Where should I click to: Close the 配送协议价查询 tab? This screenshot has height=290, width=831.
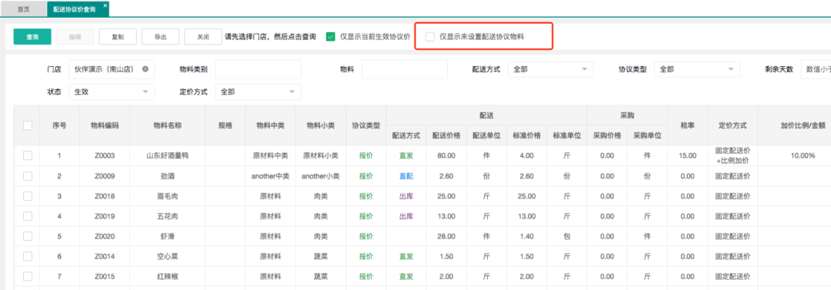105,5
